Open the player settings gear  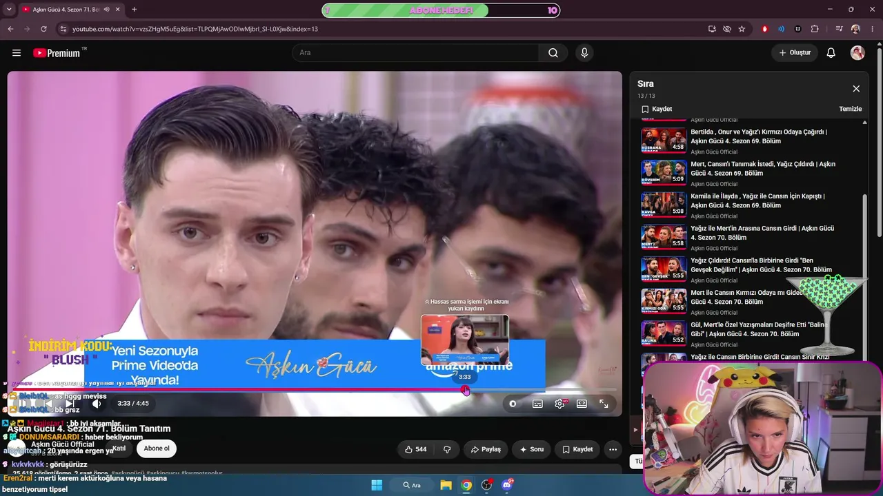559,404
